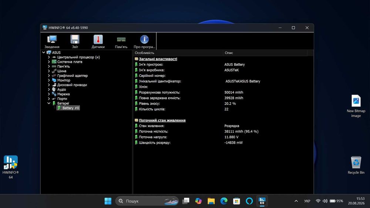Show hidden tray icons chevron
The image size is (370, 208).
pyautogui.click(x=296, y=201)
